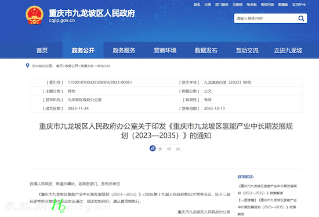Screen dimensions: 319x217
Task: Open the 【一图读懂】 policy interpretation link
Action: (x=267, y=207)
